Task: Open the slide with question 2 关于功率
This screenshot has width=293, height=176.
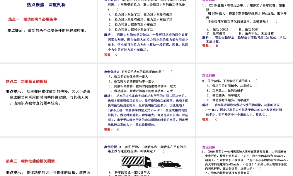Action: 245,100
